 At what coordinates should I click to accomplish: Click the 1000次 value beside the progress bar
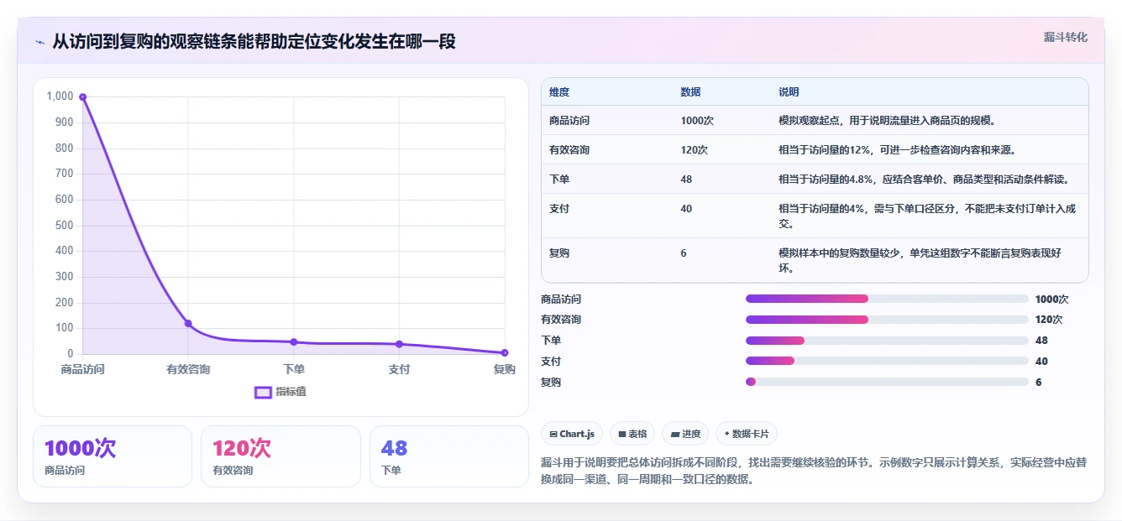click(1051, 299)
